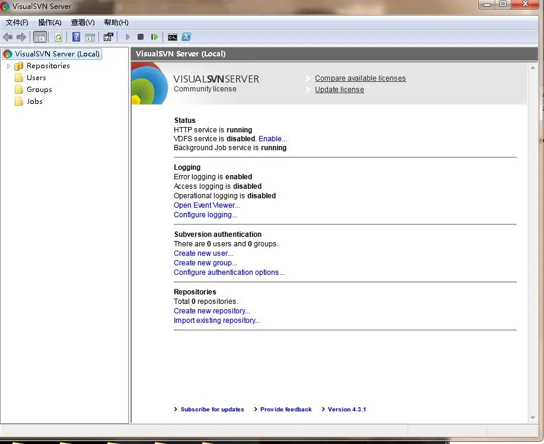Click the Forward arrow toolbar icon
This screenshot has width=544, height=444.
pyautogui.click(x=21, y=37)
